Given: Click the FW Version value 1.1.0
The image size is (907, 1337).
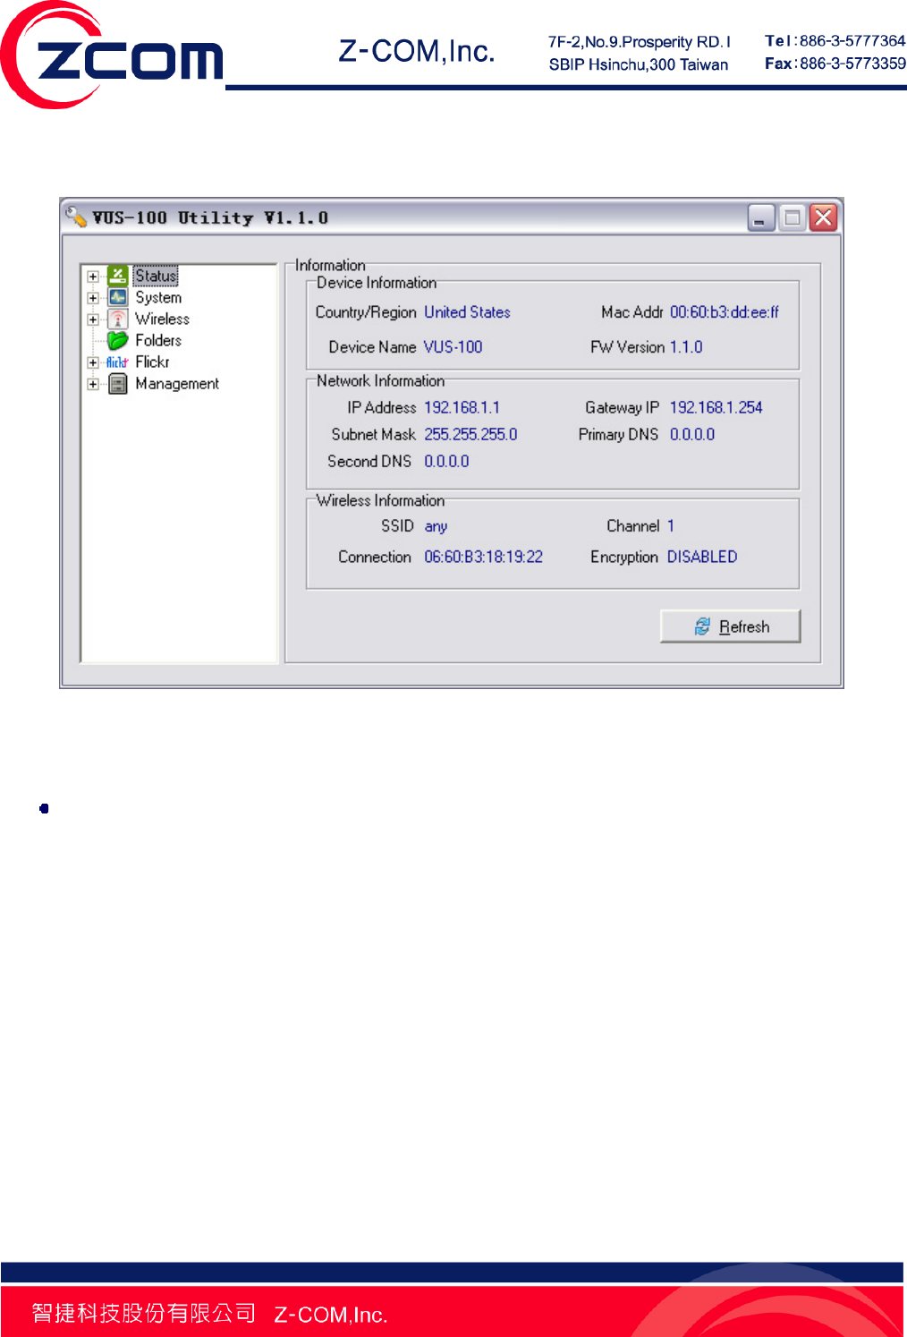Looking at the screenshot, I should (x=686, y=347).
